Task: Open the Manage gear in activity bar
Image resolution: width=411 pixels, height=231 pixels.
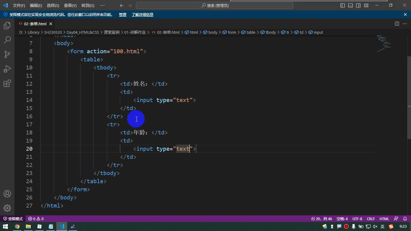Action: click(7, 208)
